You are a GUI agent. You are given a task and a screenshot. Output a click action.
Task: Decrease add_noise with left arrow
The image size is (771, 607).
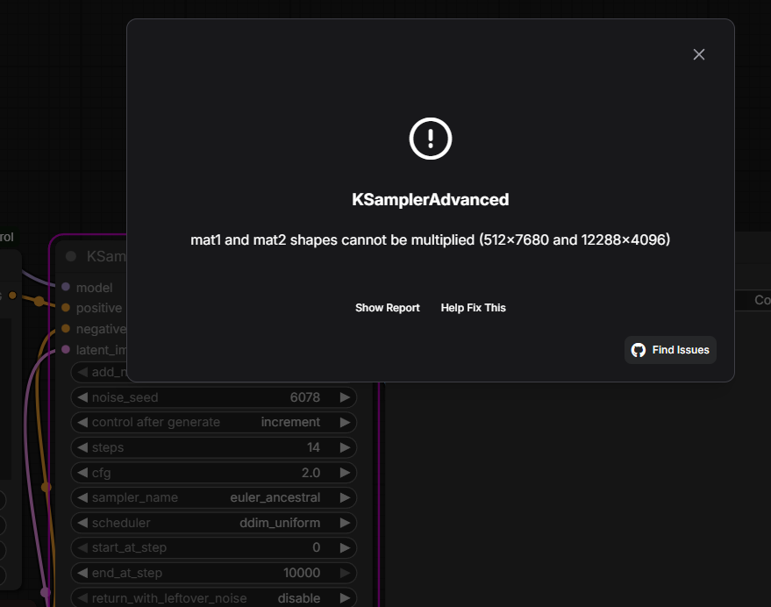(x=82, y=372)
